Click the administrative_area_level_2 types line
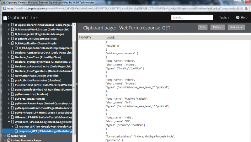The height and width of the screenshot is (142, 251). [x=137, y=87]
